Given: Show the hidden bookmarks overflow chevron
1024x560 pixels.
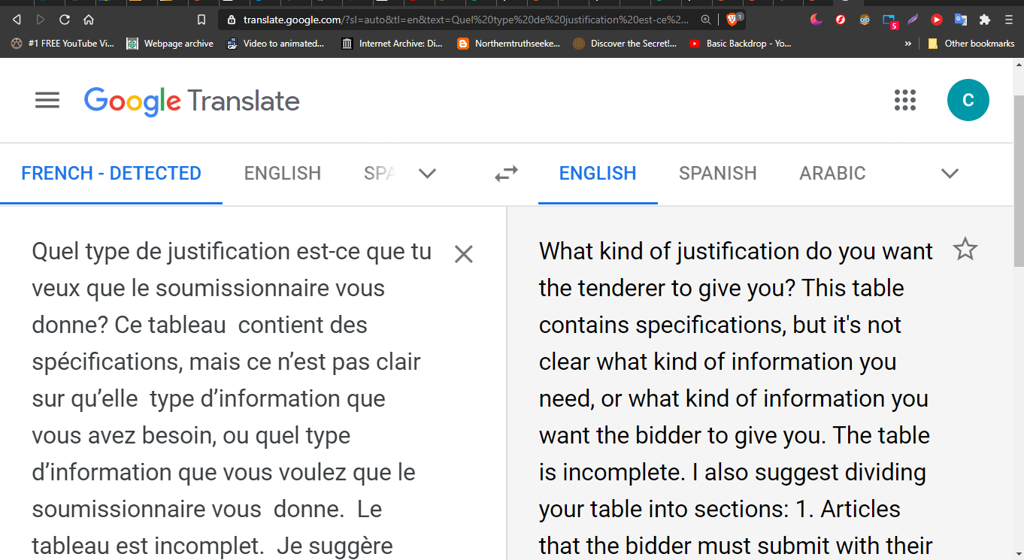Looking at the screenshot, I should (908, 44).
